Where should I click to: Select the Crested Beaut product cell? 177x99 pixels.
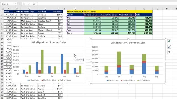(x=45, y=21)
